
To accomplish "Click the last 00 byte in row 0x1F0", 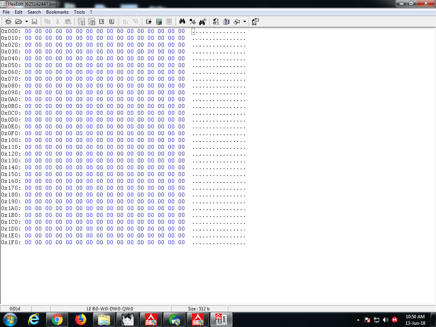I will tap(182, 242).
